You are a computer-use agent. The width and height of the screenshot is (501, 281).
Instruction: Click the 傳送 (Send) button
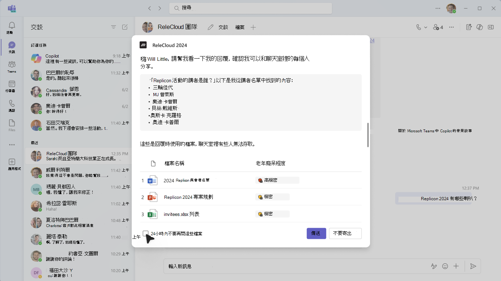[316, 233]
